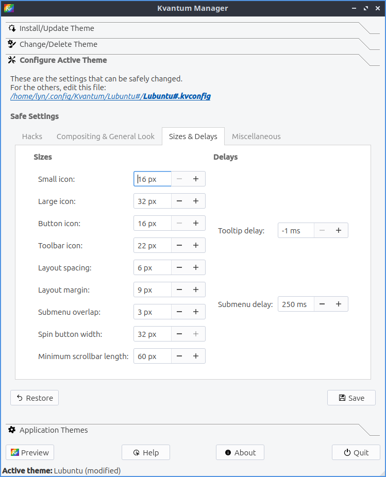
Task: Open the Lubuntu#.kvconfig file link
Action: 177,96
